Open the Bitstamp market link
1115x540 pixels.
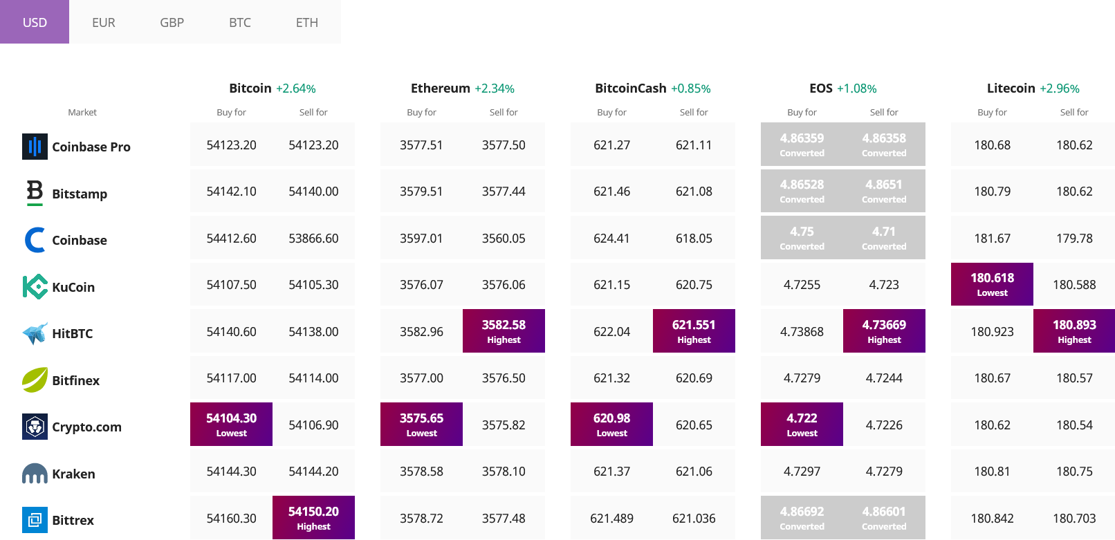click(80, 194)
